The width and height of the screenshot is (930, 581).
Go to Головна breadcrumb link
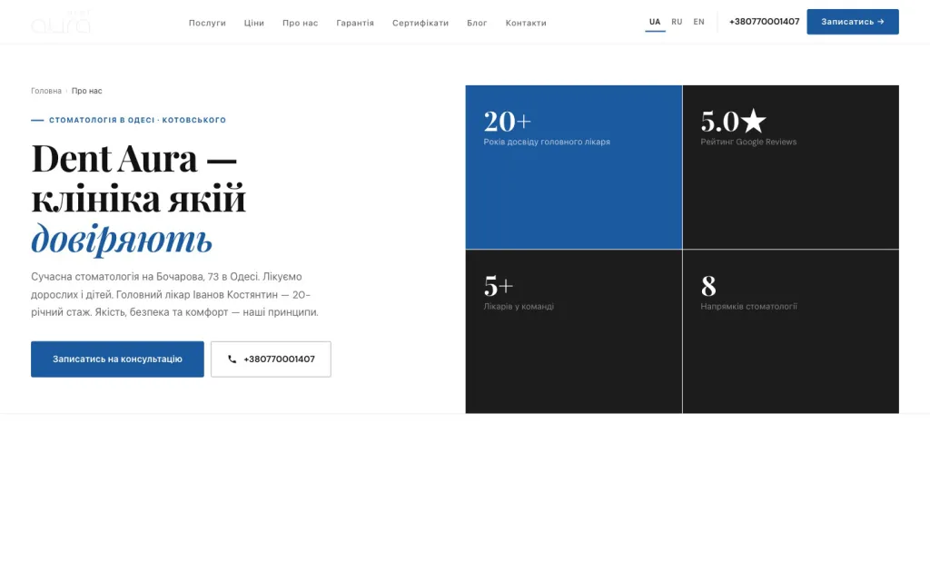tap(46, 91)
